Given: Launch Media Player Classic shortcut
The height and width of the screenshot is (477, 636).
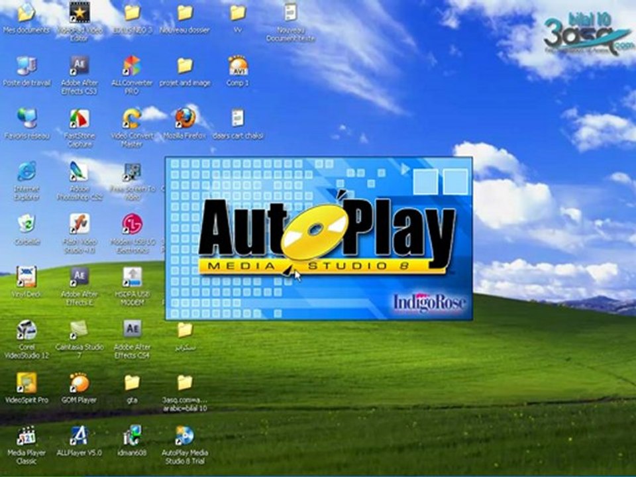Looking at the screenshot, I should pos(26,436).
